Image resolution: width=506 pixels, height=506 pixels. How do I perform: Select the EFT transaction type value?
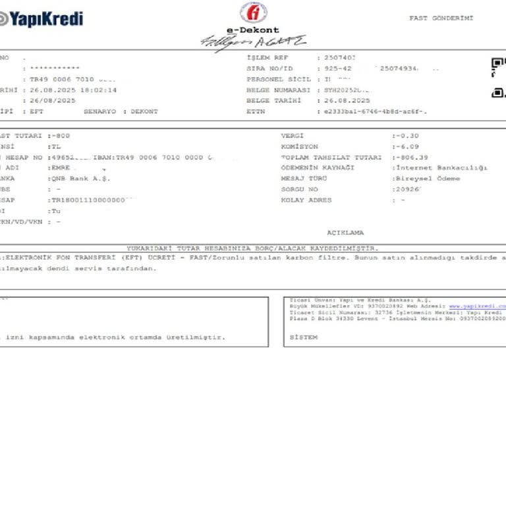click(36, 111)
